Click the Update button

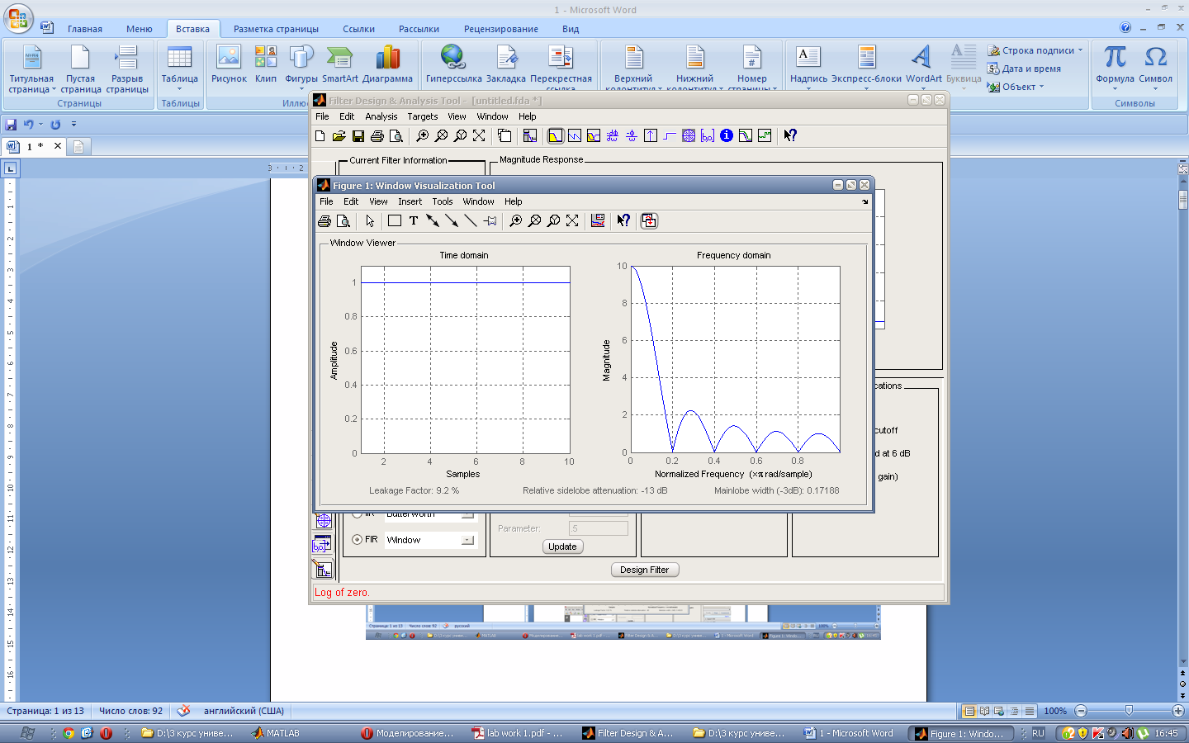[x=562, y=547]
